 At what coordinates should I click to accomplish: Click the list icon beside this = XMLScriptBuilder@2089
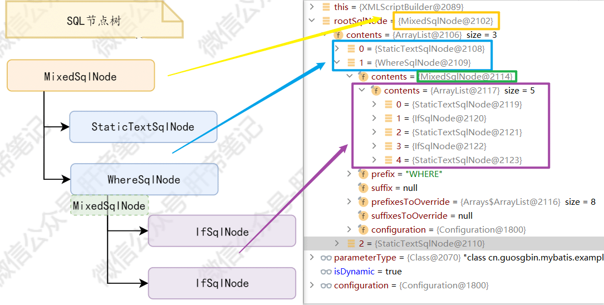click(x=326, y=7)
